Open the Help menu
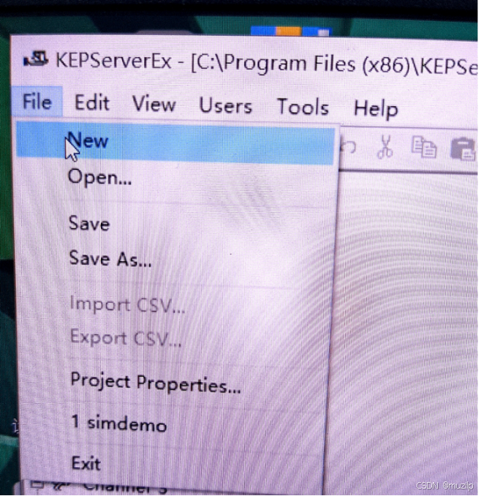Screen dimensions: 481x496 [x=376, y=109]
